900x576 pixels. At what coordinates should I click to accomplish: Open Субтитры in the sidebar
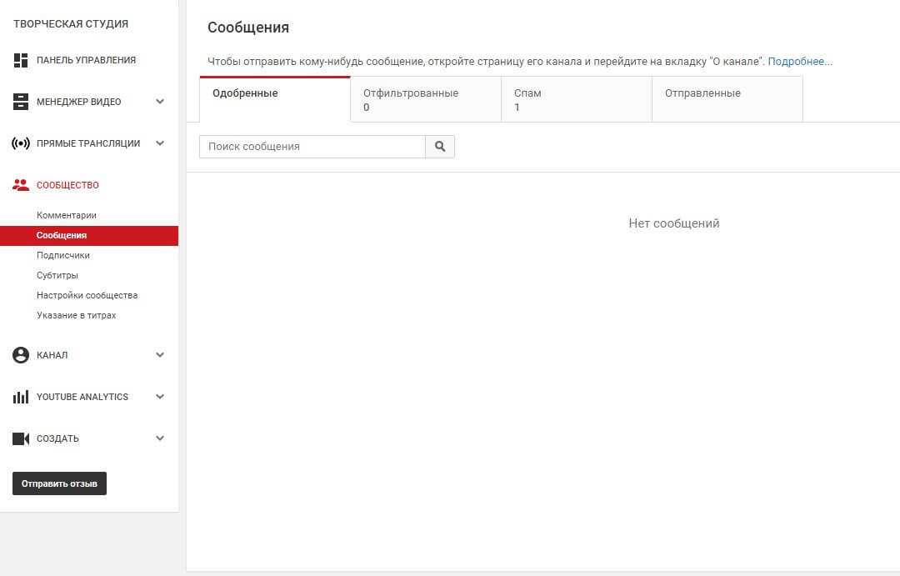[x=57, y=276]
